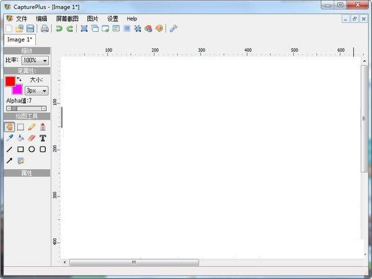Click the Print icon in toolbar

45,29
